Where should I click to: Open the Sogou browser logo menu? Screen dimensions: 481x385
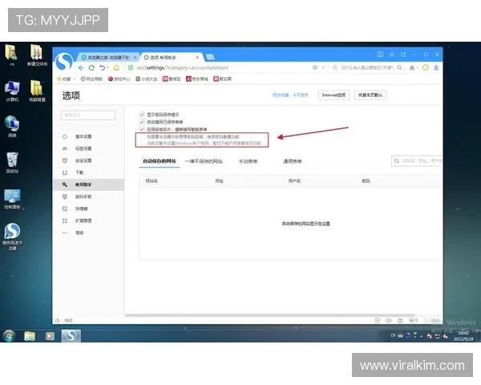(x=64, y=63)
